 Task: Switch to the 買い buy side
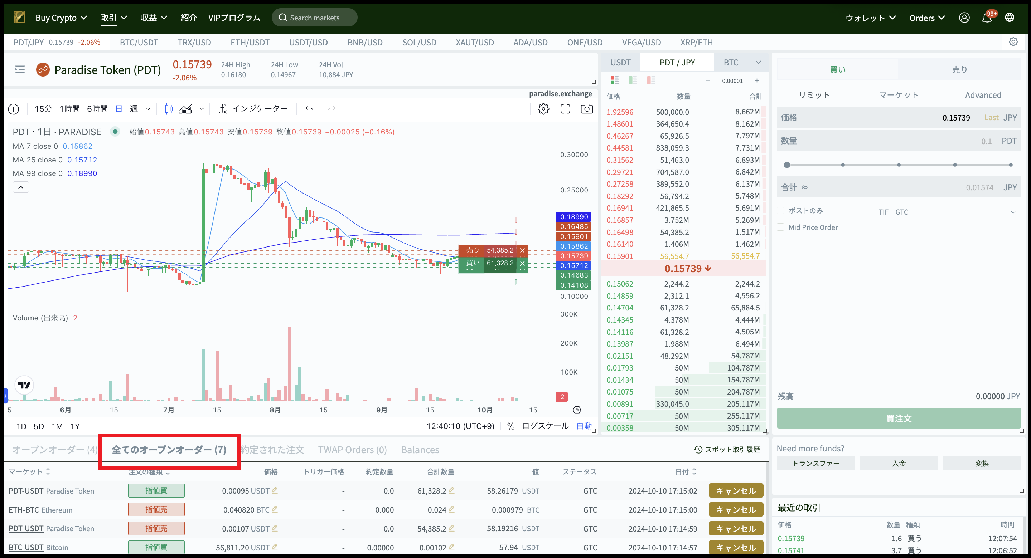pyautogui.click(x=837, y=69)
